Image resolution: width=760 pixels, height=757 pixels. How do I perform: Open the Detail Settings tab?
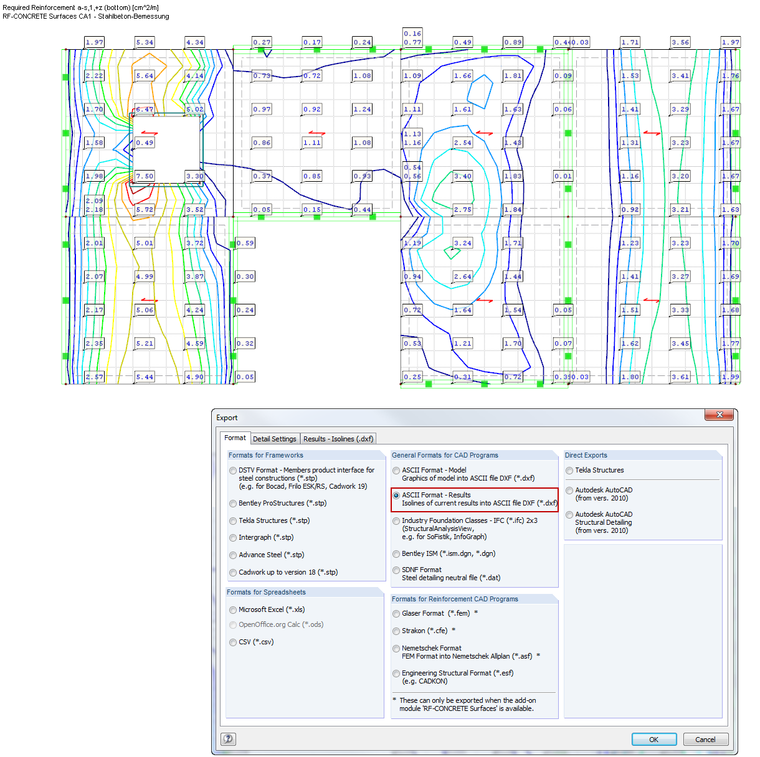point(275,438)
